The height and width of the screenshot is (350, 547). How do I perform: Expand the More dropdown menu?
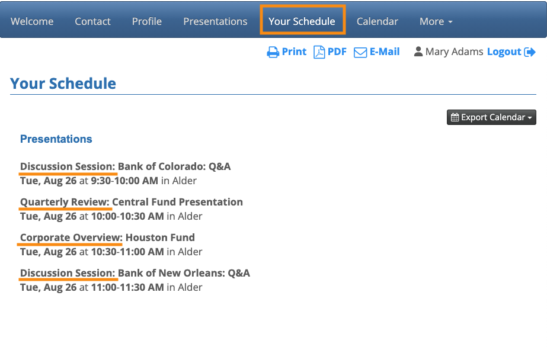(436, 21)
